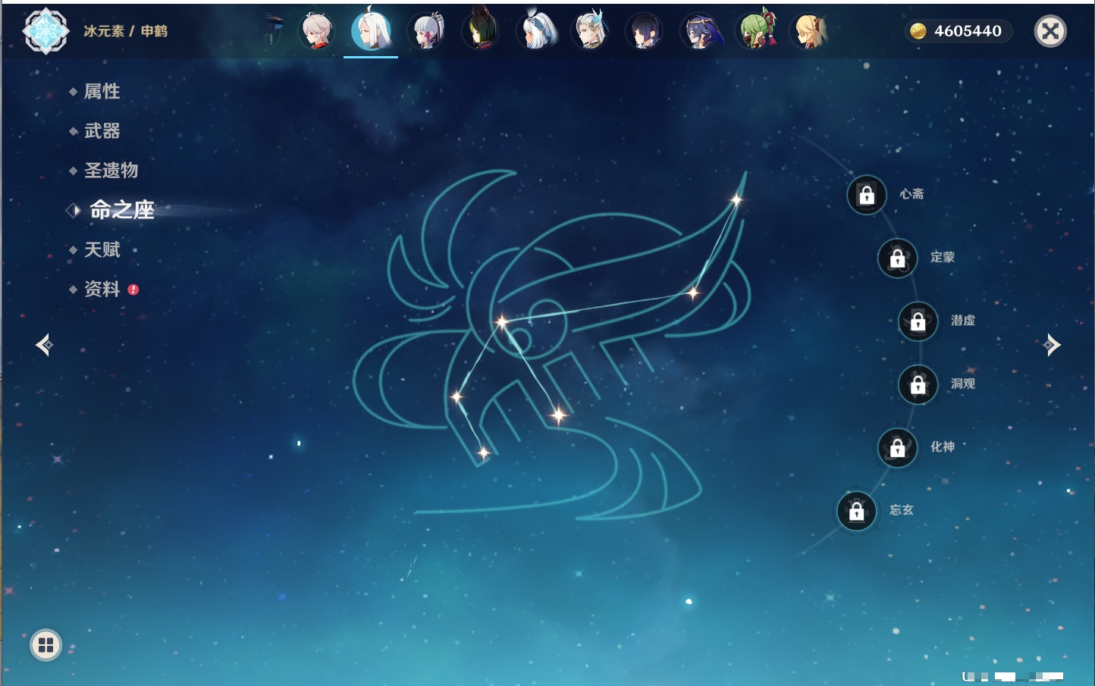Click the 化神 lock icon

coord(898,448)
